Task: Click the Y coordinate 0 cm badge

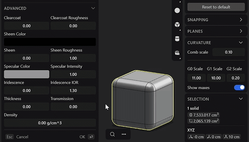Action: [214, 137]
